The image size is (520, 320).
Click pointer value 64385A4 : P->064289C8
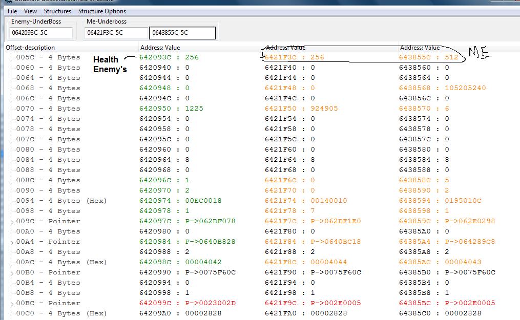point(447,242)
